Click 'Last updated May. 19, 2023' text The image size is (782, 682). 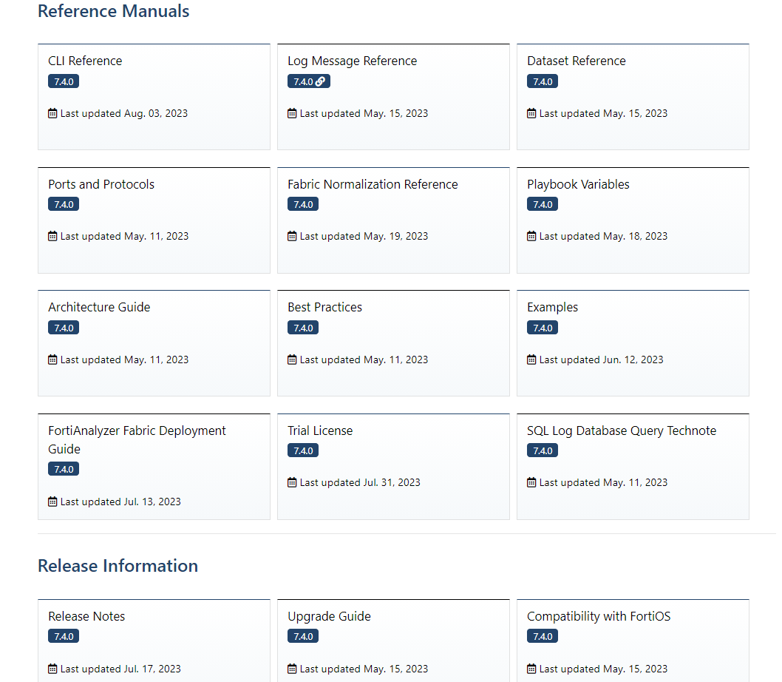(x=364, y=236)
